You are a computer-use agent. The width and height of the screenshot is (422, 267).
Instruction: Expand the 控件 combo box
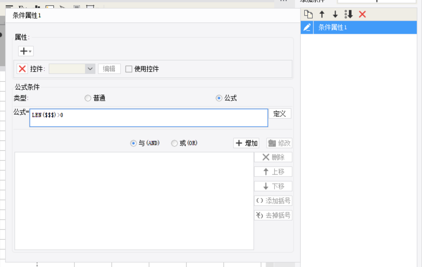coord(90,69)
